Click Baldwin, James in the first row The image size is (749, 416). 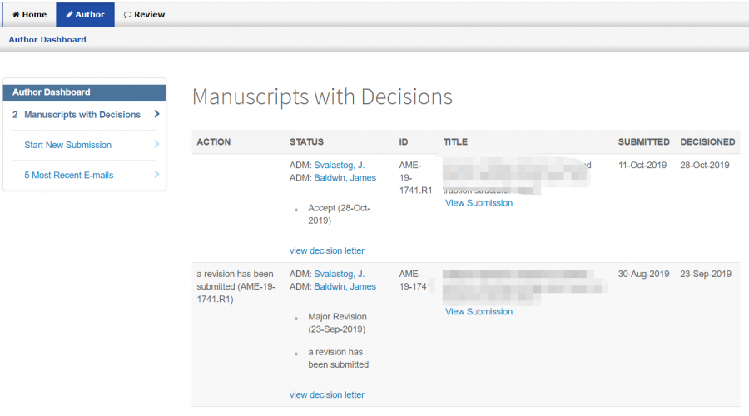tap(345, 177)
